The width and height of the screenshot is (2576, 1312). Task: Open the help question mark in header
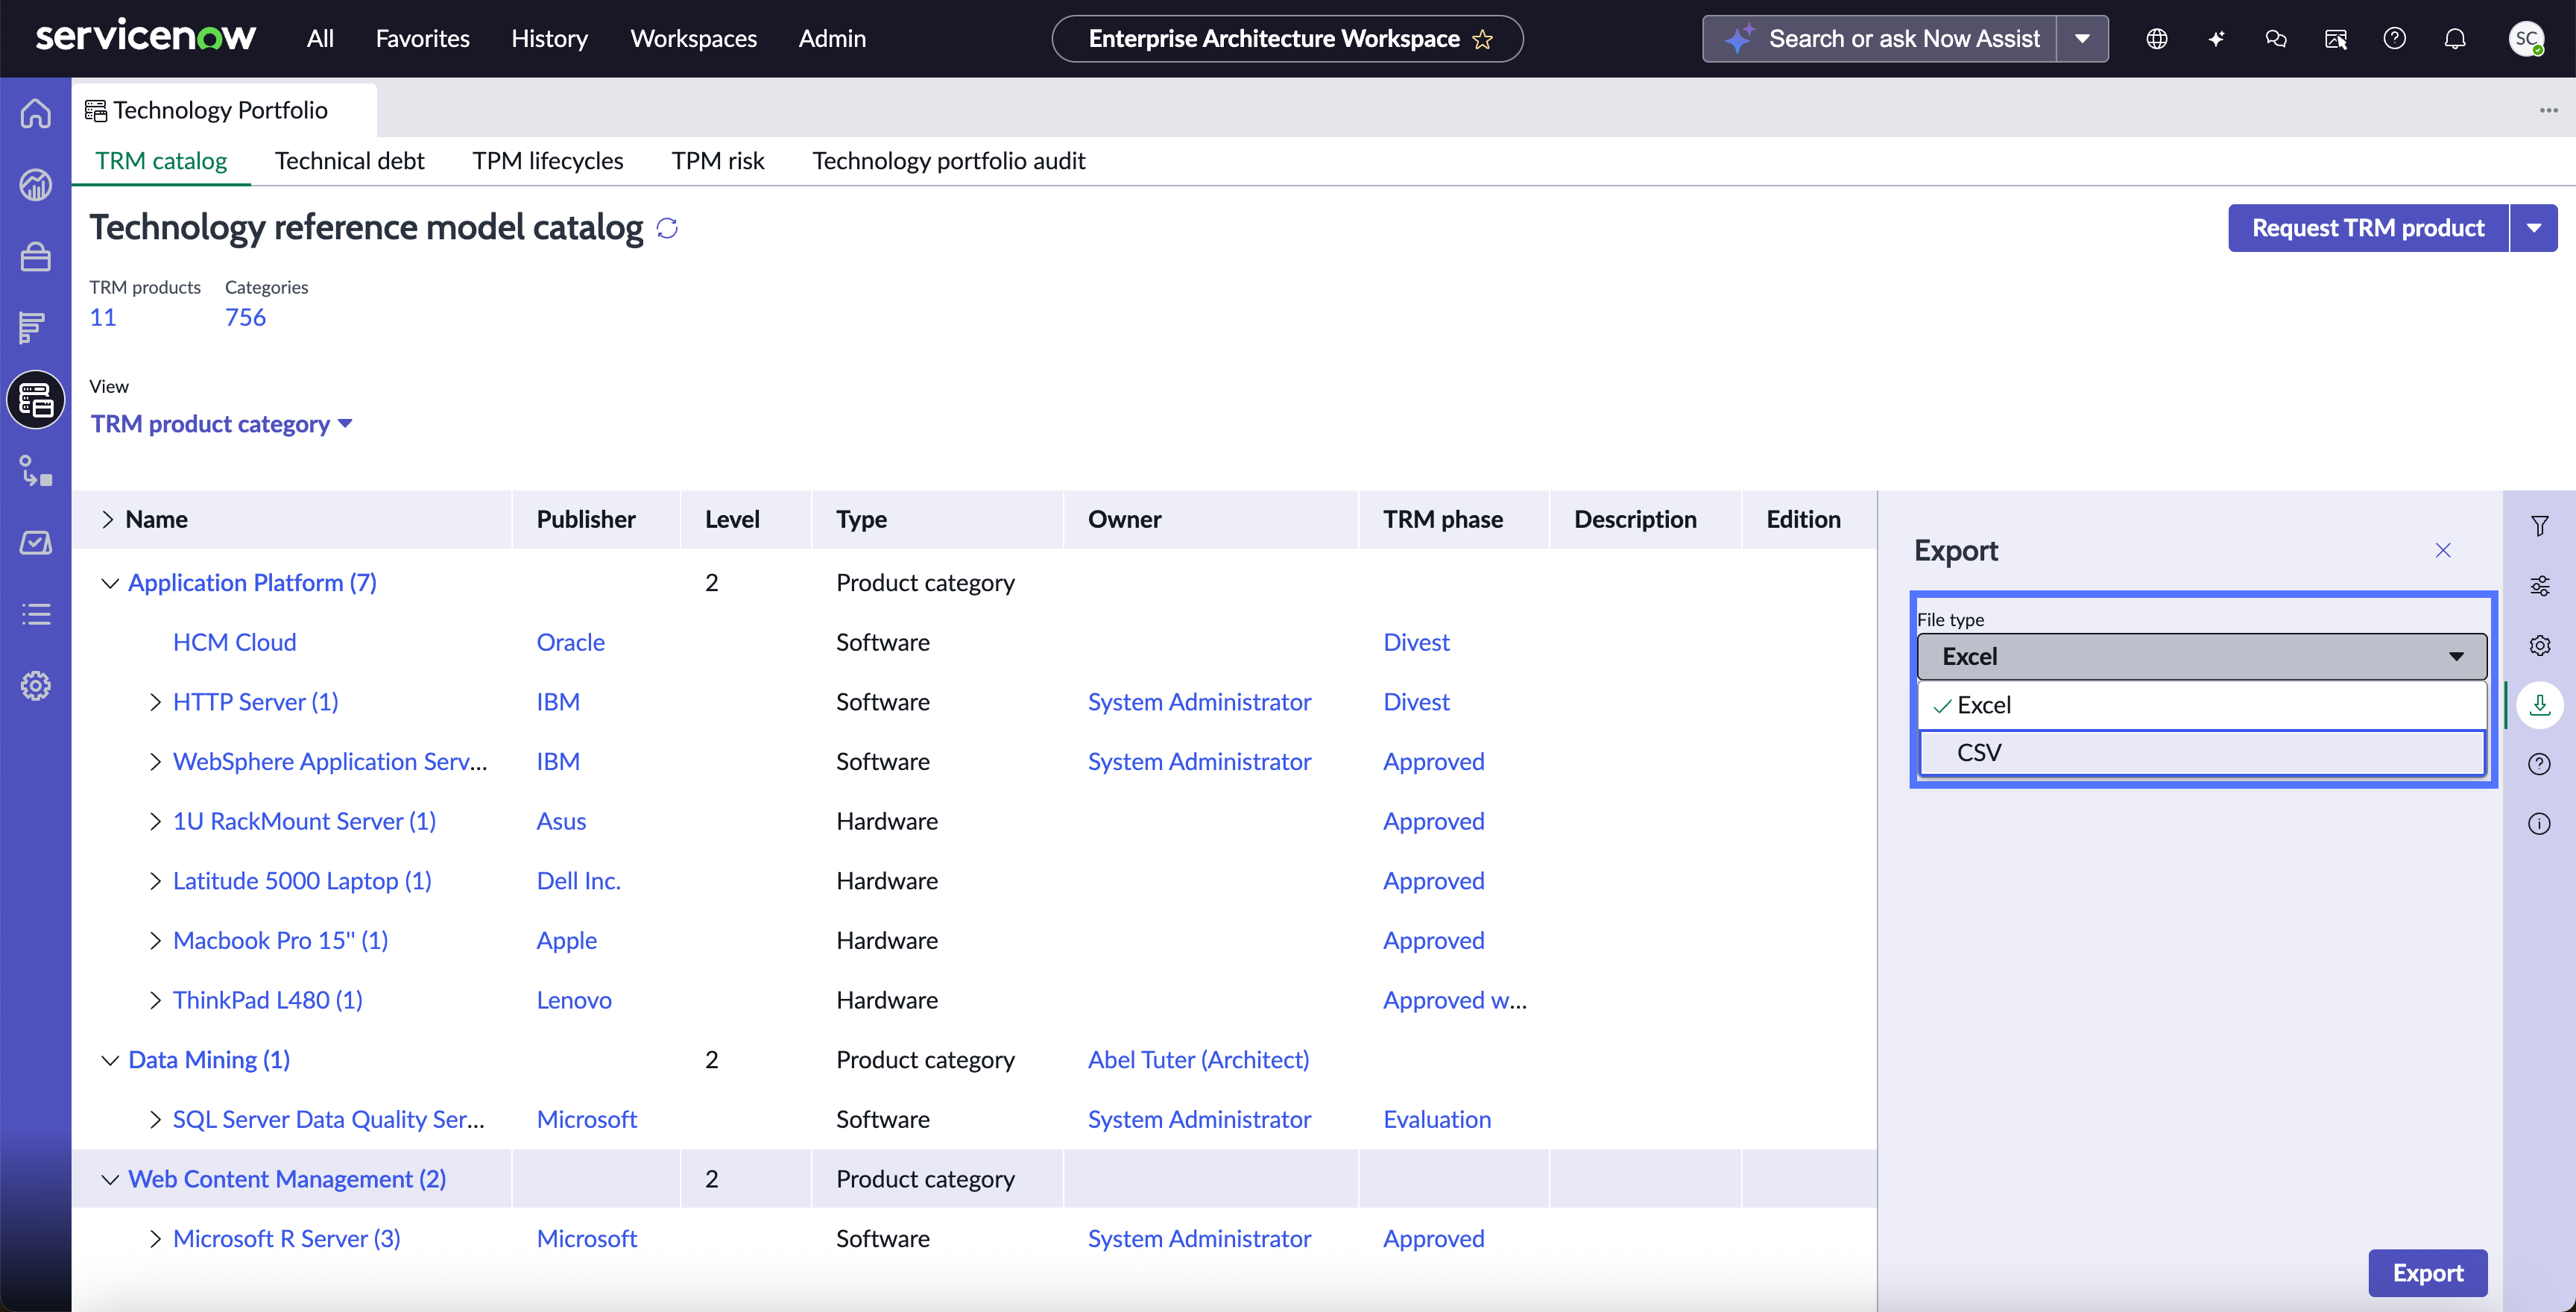click(2395, 39)
